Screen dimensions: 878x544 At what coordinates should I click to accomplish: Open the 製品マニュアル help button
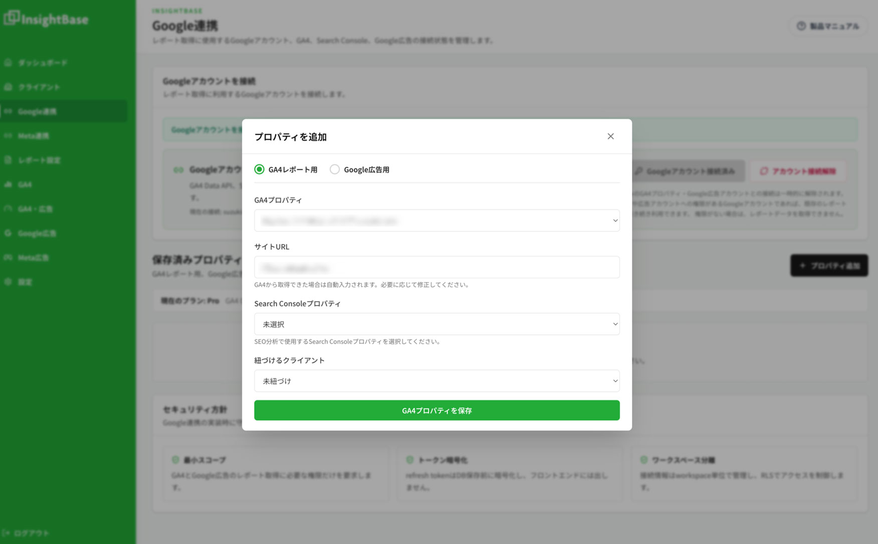pos(828,26)
